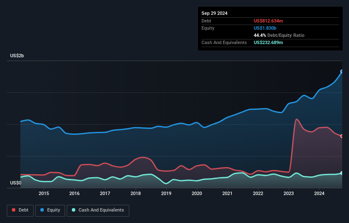
Task: Select the Debt end-point marker on red line
Action: tap(342, 136)
